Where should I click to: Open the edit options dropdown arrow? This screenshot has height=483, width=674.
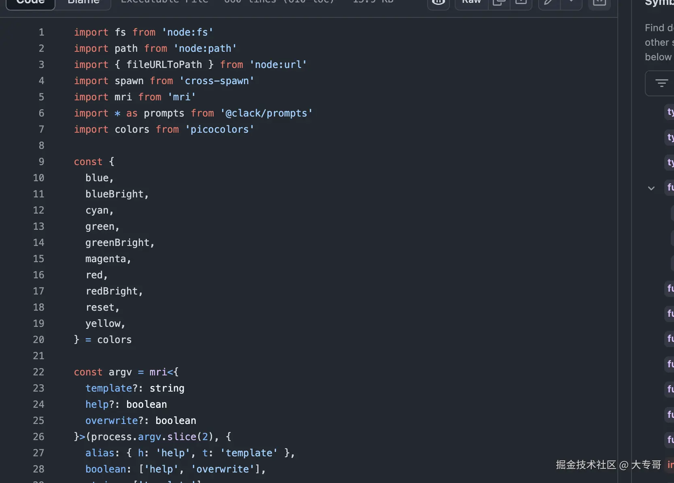[571, 2]
